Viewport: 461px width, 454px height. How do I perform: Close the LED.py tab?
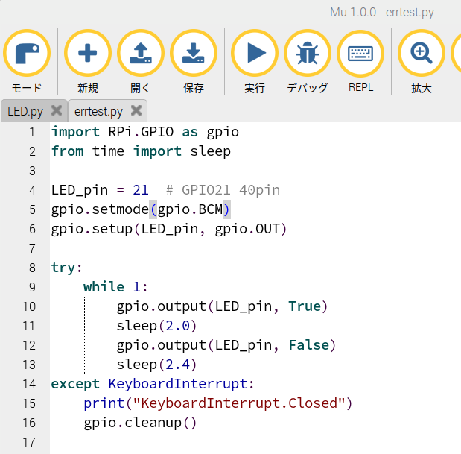(56, 110)
